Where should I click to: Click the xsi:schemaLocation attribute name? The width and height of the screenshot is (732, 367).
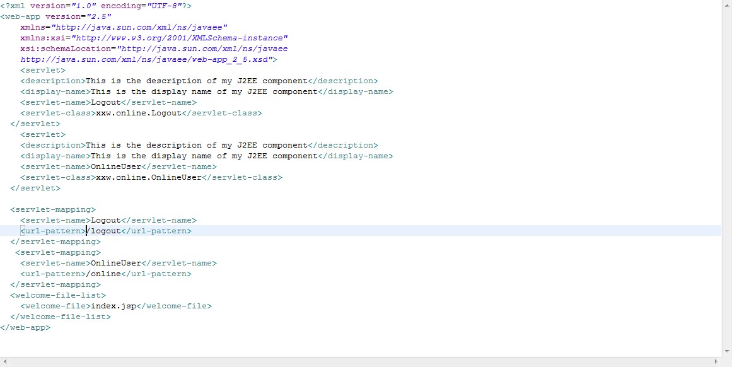tap(66, 49)
